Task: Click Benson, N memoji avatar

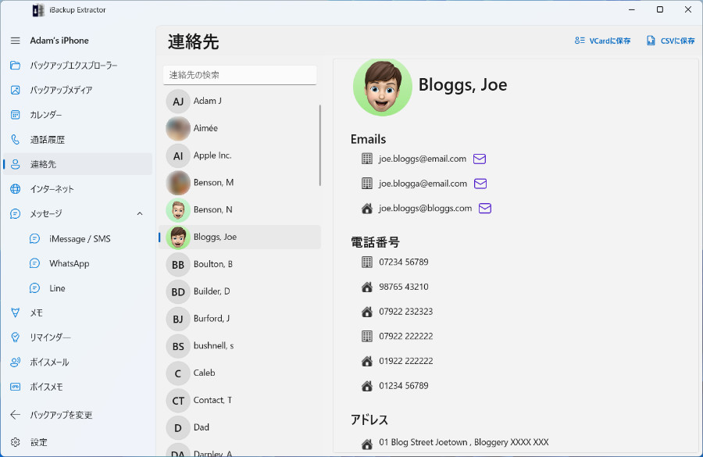Action: point(178,210)
